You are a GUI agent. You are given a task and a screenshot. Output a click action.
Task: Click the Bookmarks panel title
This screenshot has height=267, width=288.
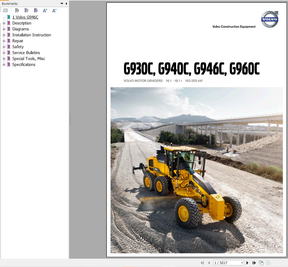pyautogui.click(x=10, y=4)
